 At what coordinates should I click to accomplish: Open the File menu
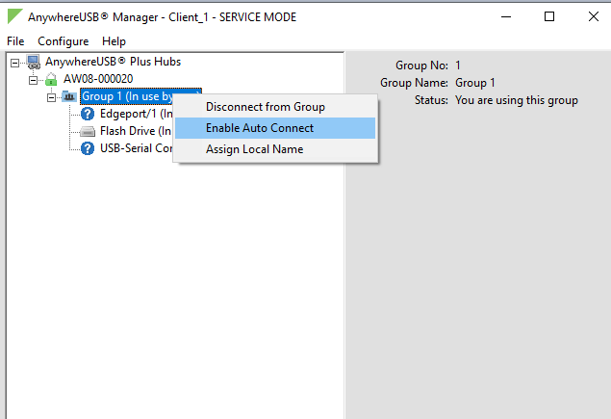(x=15, y=41)
